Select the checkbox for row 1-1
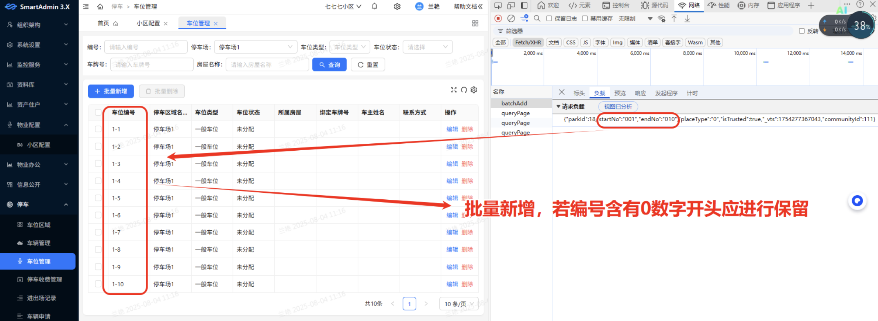The image size is (878, 321). [98, 129]
